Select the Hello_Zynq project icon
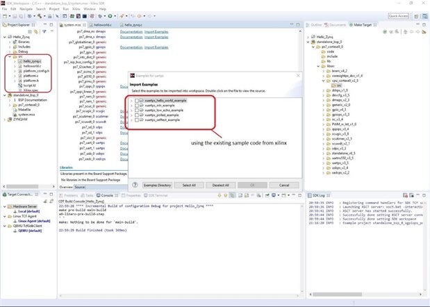Screen dimensions: 430x307 point(10,36)
